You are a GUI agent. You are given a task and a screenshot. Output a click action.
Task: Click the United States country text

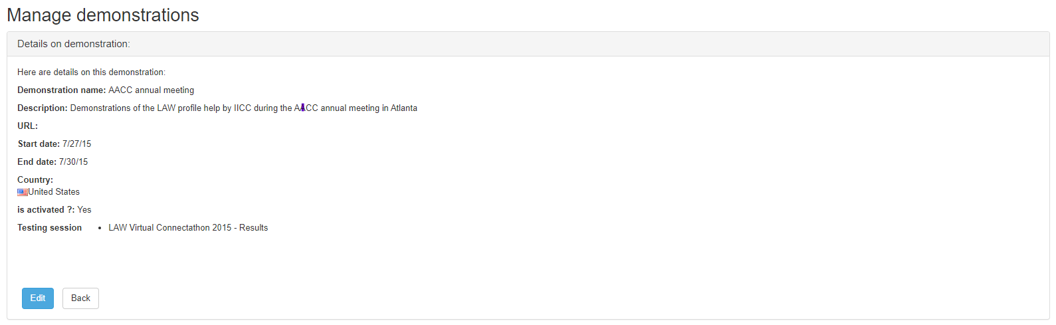(x=54, y=192)
